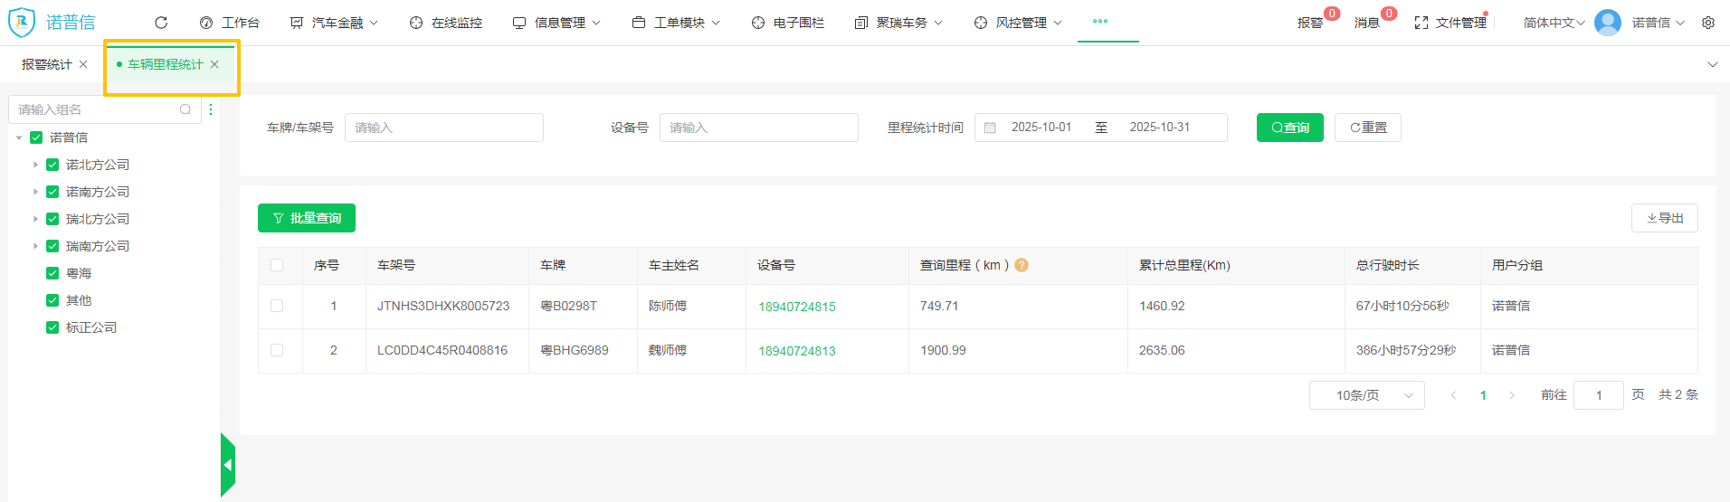Click the settings gear icon

pos(1708,23)
